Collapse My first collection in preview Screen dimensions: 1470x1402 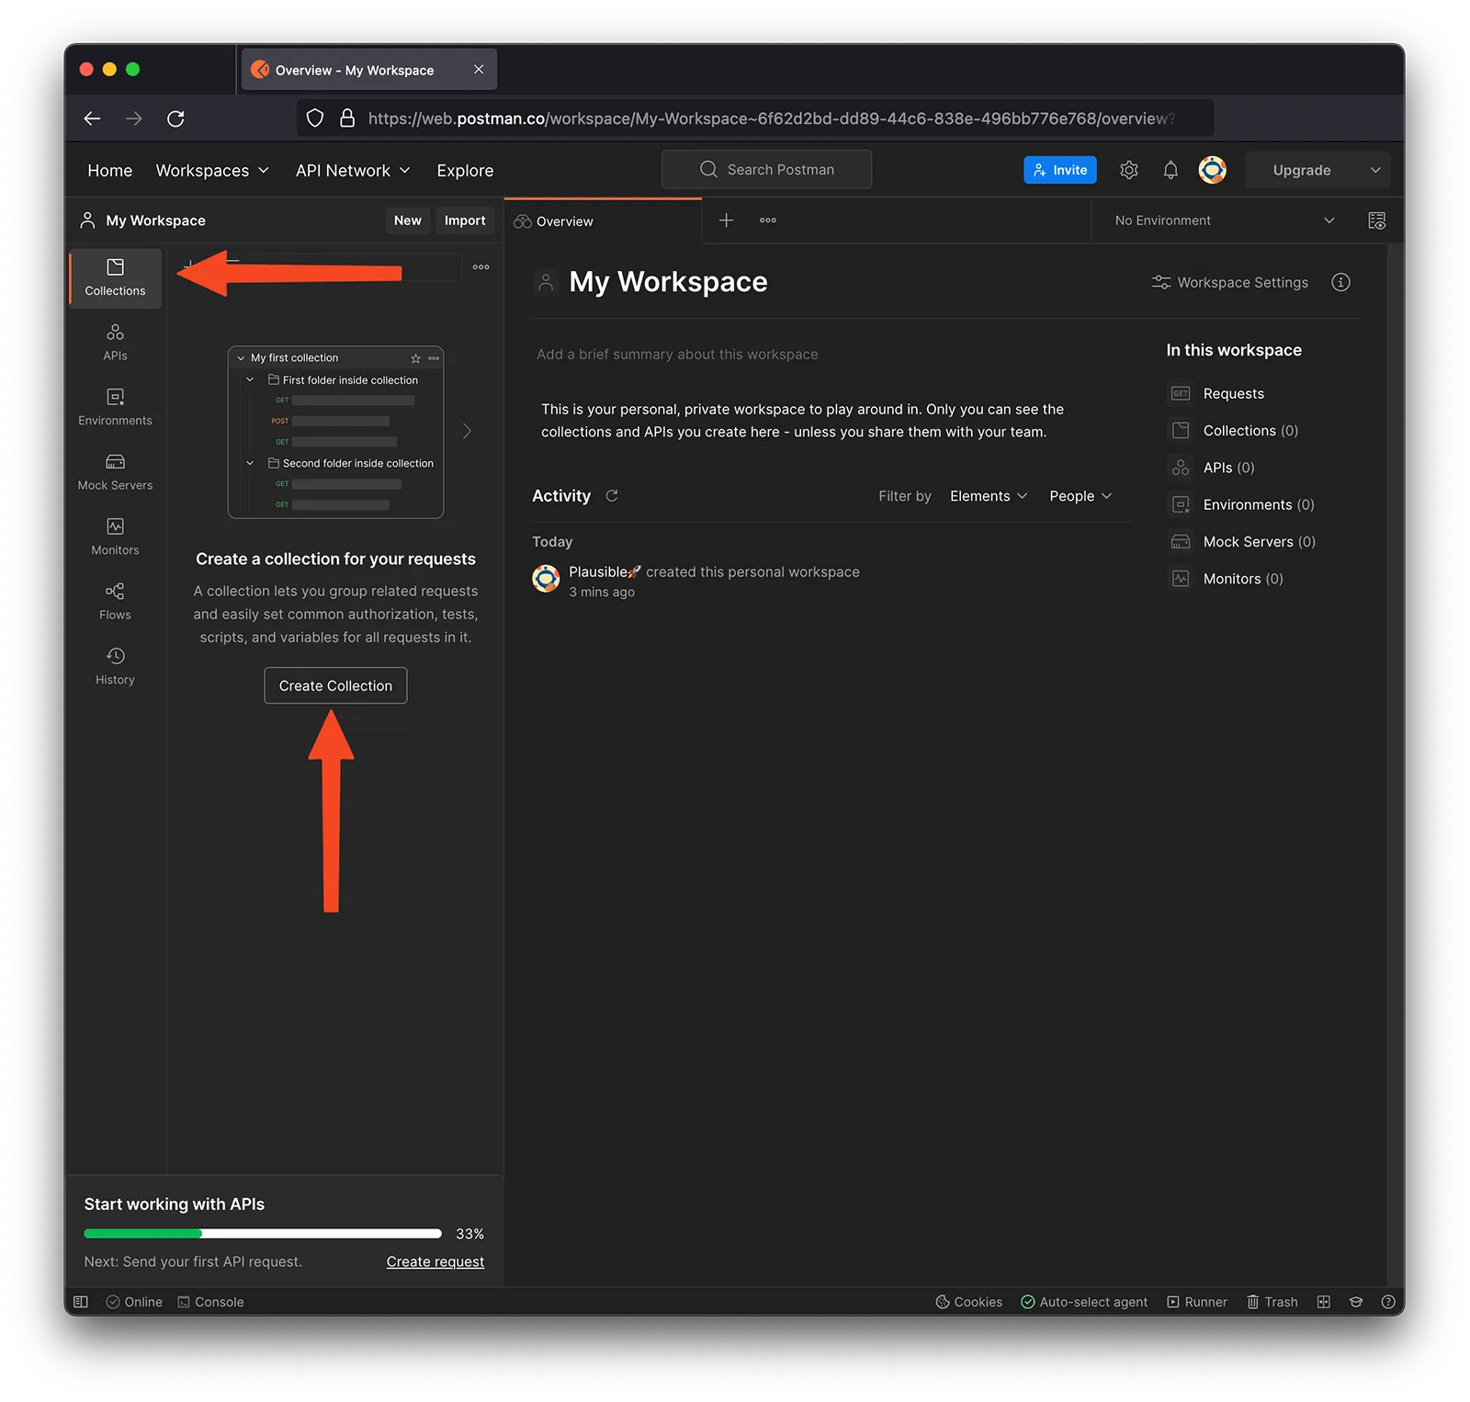click(241, 358)
